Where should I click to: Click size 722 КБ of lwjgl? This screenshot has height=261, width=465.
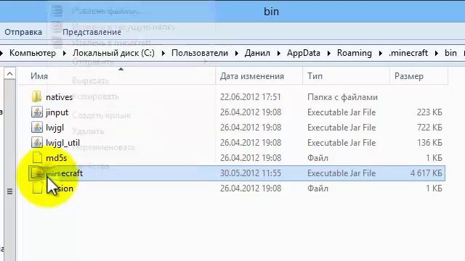click(x=429, y=128)
